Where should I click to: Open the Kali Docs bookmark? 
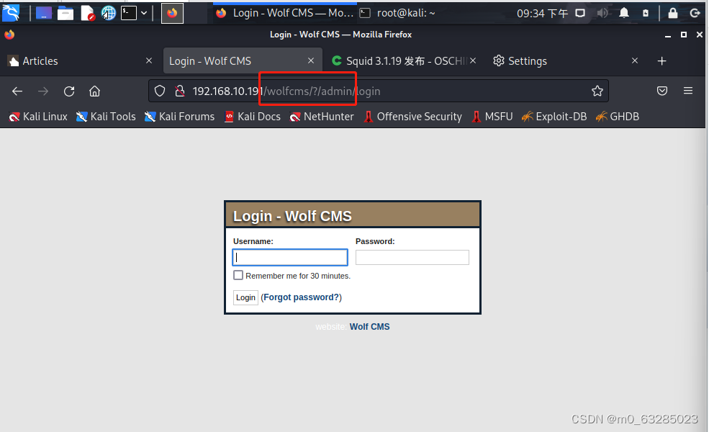coord(253,117)
